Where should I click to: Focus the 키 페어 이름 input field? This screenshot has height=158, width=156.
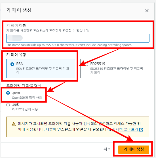pos(78,38)
